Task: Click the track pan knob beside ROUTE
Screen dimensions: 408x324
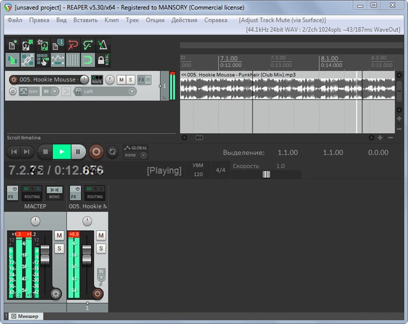Action: 110,80
